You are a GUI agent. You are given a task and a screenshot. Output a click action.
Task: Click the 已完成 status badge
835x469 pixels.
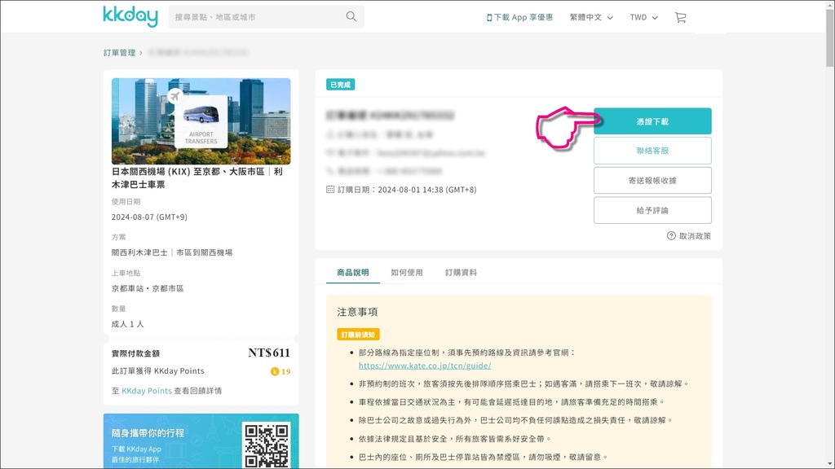[x=340, y=85]
